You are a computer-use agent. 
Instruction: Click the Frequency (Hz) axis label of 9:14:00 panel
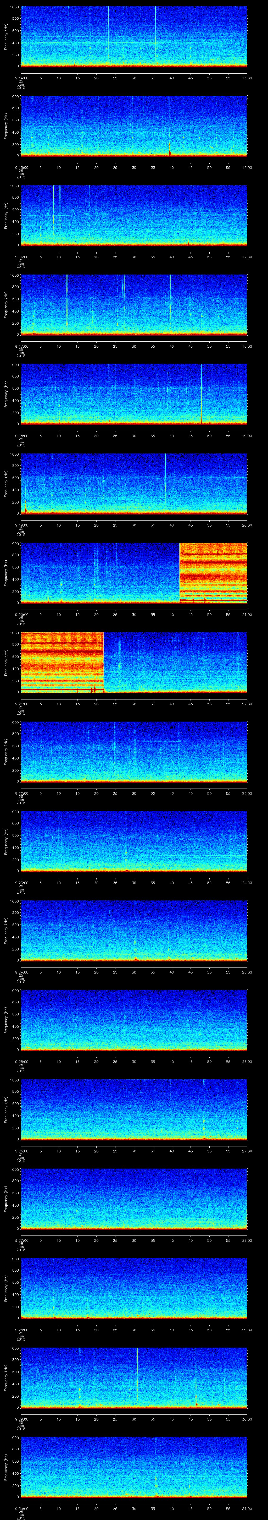coord(6,37)
